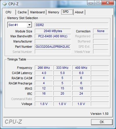The image size is (116, 129).
Task: Click the empty Manufacturer field
Action: point(53,41)
